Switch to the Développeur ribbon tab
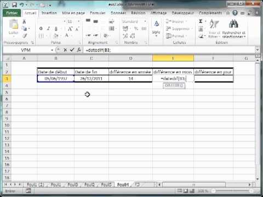This screenshot has height=197, width=263. 183,13
